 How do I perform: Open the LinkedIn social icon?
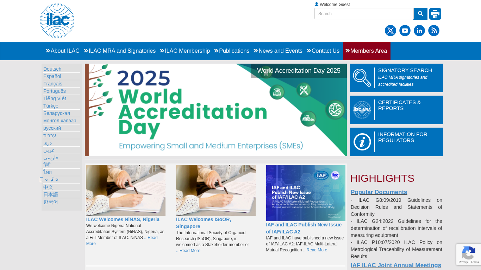[419, 31]
